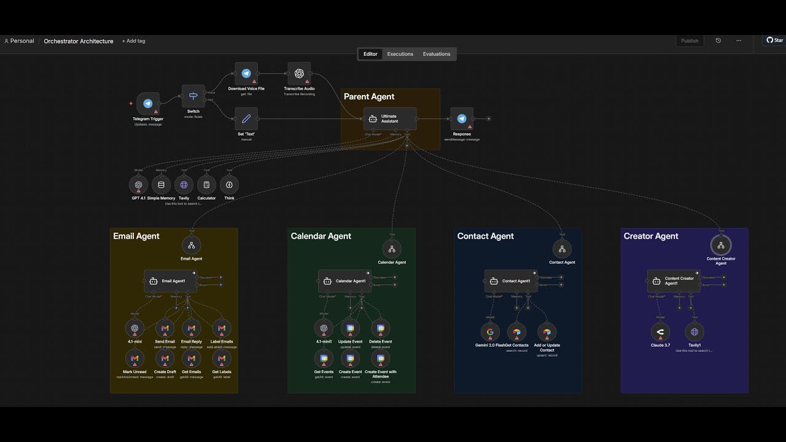The width and height of the screenshot is (786, 442).
Task: Open the Evaluations tab
Action: point(437,54)
